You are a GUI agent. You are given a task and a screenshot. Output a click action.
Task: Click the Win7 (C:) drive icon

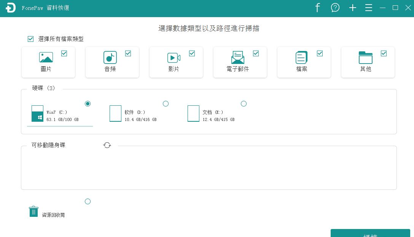pyautogui.click(x=37, y=113)
